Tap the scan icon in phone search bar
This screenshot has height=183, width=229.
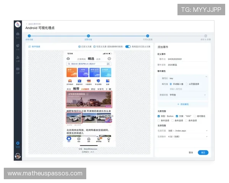pyautogui.click(x=108, y=64)
